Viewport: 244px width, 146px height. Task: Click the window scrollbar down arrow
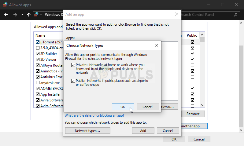(241, 130)
